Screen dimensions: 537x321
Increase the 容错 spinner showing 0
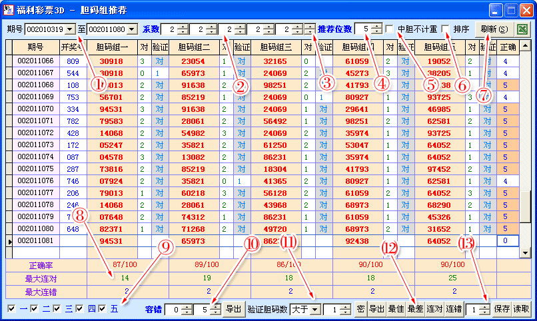[187, 307]
